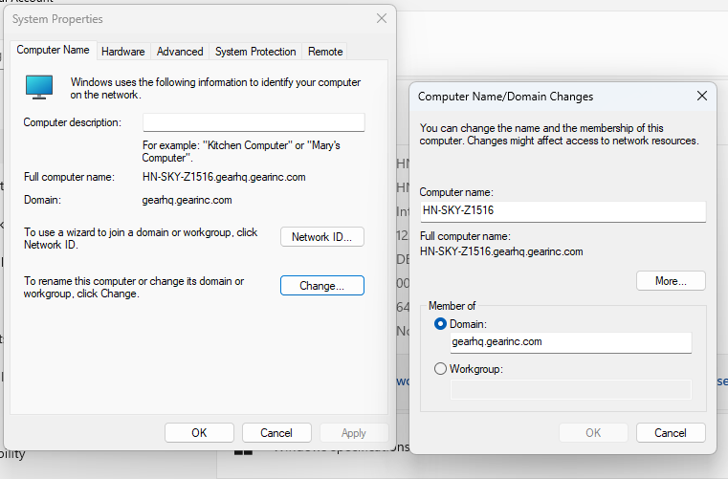Switch to the Computer Name tab

point(53,51)
